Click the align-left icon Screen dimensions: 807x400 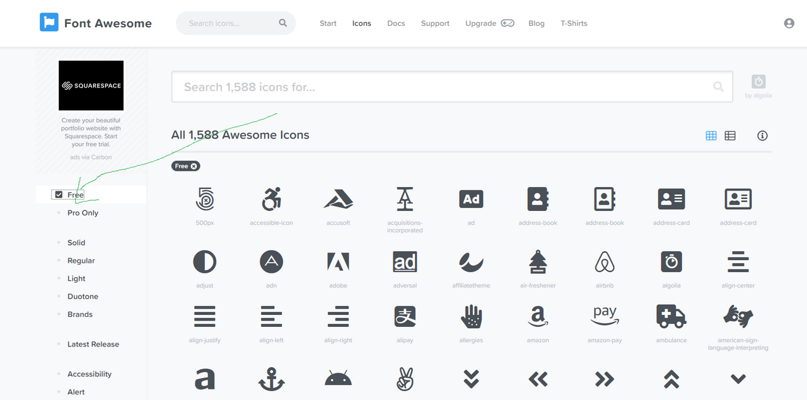coord(271,316)
